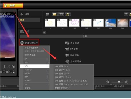Select video thumbnail V02
The width and height of the screenshot is (131, 99).
point(123,23)
